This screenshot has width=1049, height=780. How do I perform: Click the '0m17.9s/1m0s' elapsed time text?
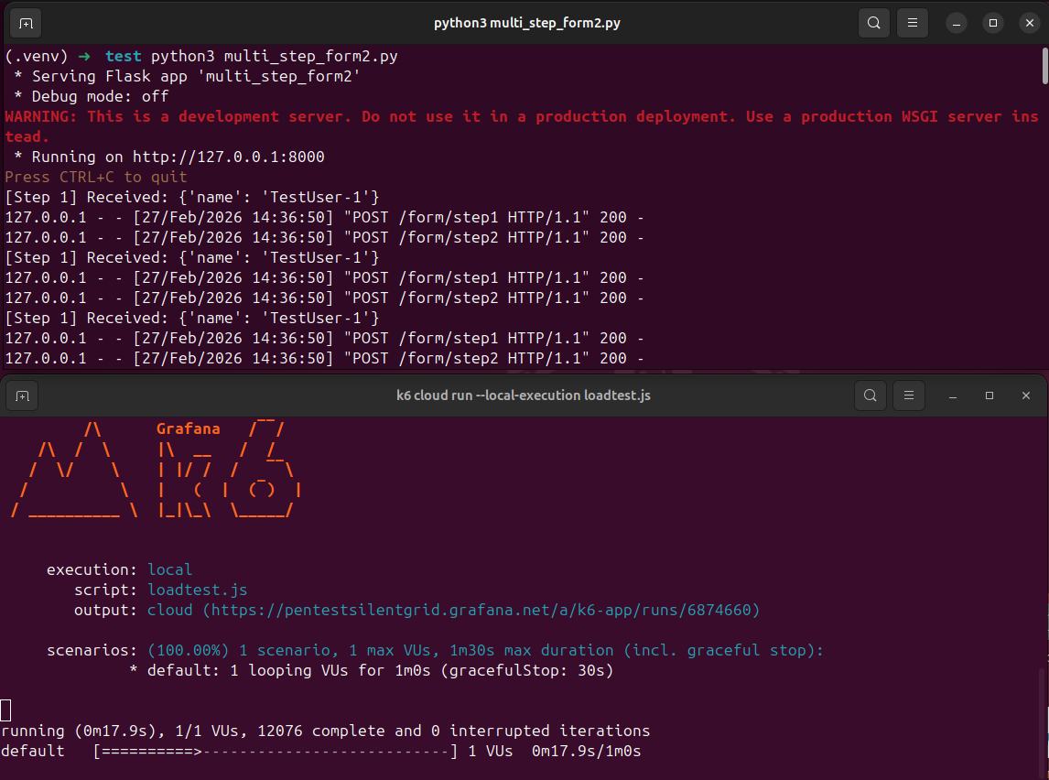pos(586,752)
